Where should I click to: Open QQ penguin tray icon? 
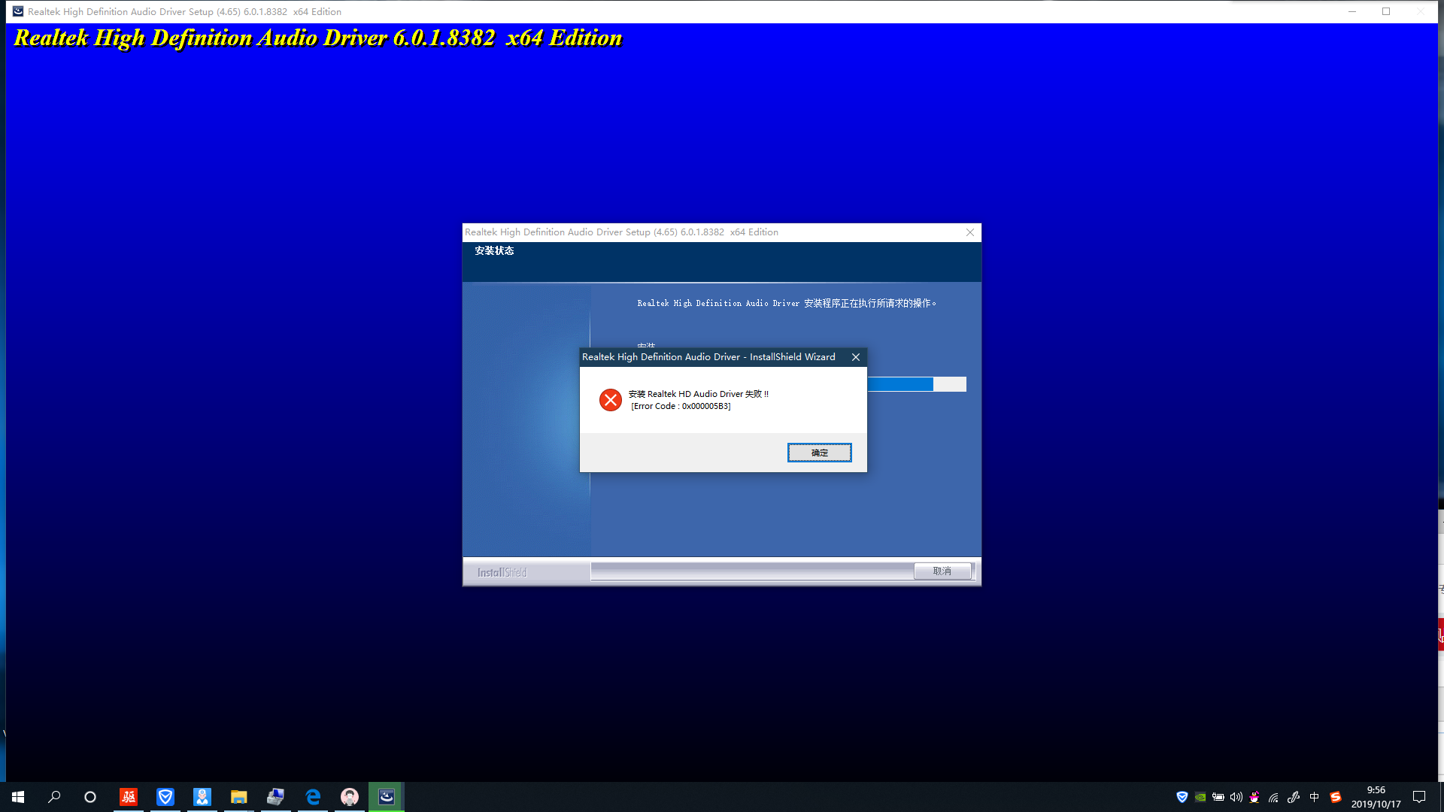[x=1254, y=797]
